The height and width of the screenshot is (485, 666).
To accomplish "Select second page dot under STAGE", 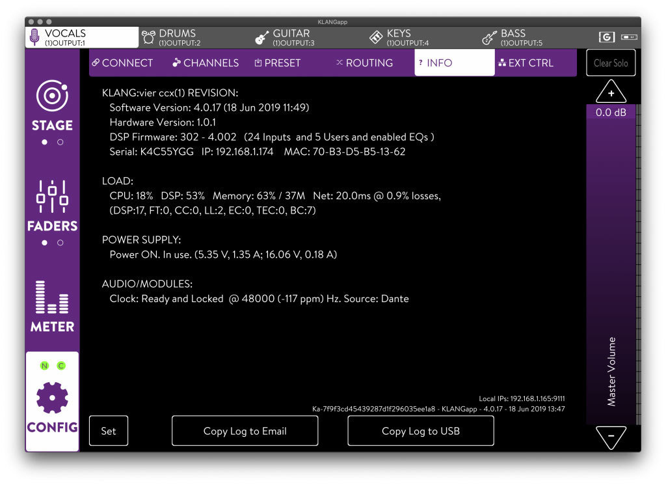I will pyautogui.click(x=60, y=143).
